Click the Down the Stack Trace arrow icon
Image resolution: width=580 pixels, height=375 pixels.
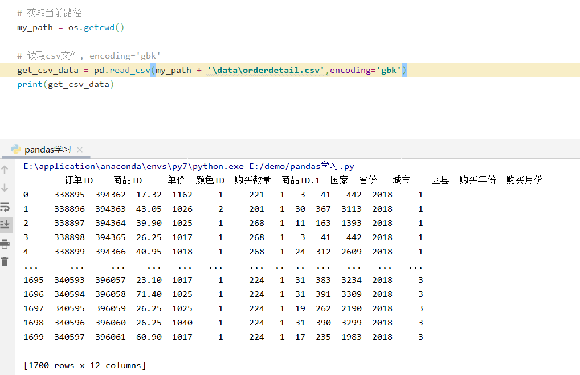pyautogui.click(x=5, y=188)
